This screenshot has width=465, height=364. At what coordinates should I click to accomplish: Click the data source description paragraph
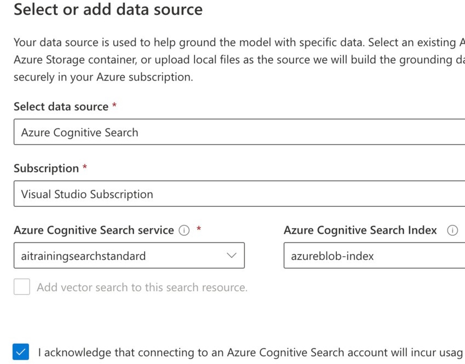[x=236, y=60]
